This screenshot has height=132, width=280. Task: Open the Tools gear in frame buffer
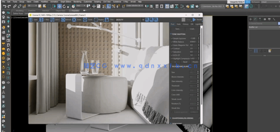click(x=85, y=20)
